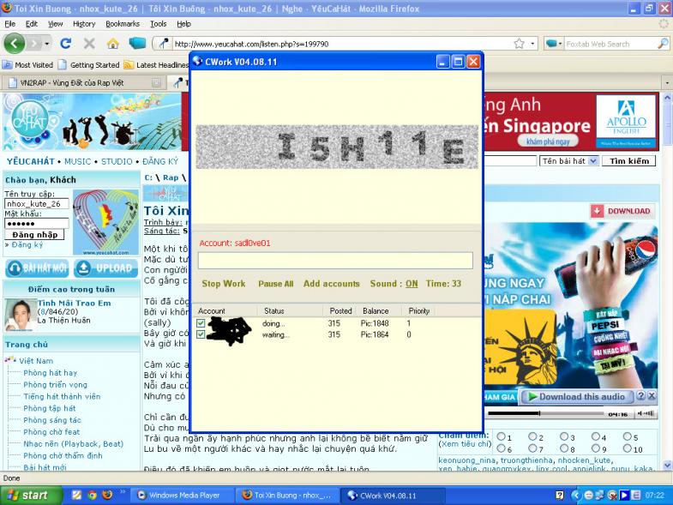The height and width of the screenshot is (505, 673).
Task: Open Latest Headlines RSS bookmark
Action: (x=156, y=65)
